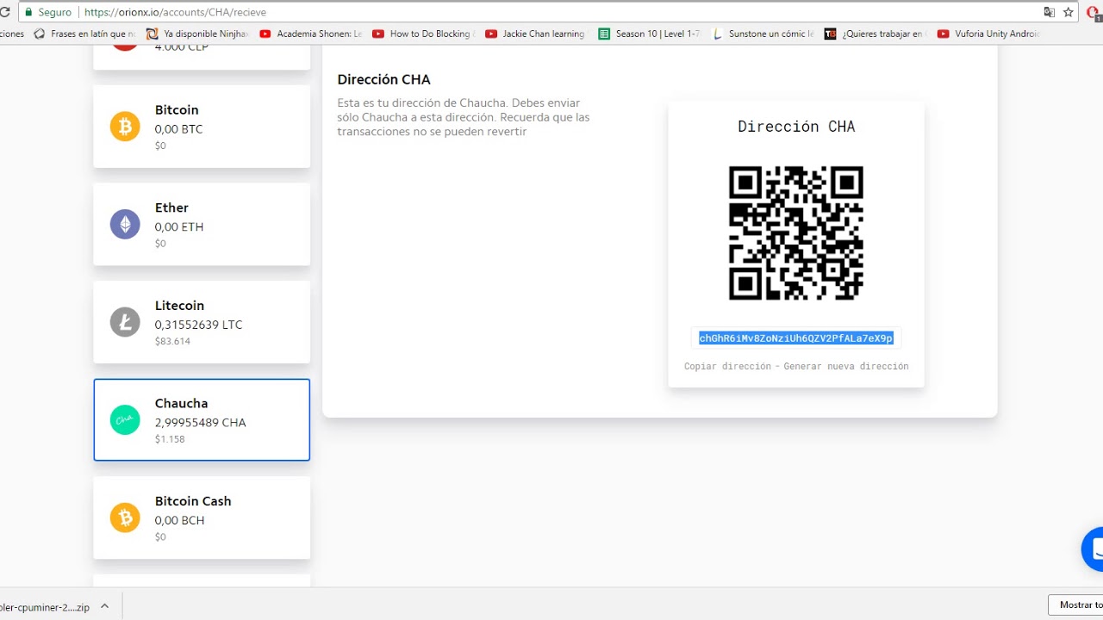Click the 0,00 BTC balance text

179,129
